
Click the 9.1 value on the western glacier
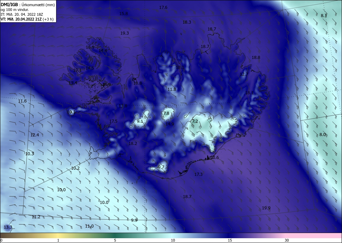tap(140, 121)
